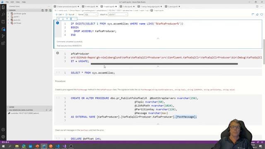265x149 pixels.
Task: Open the Connections panel ellipsis menu
Action: tap(49, 7)
